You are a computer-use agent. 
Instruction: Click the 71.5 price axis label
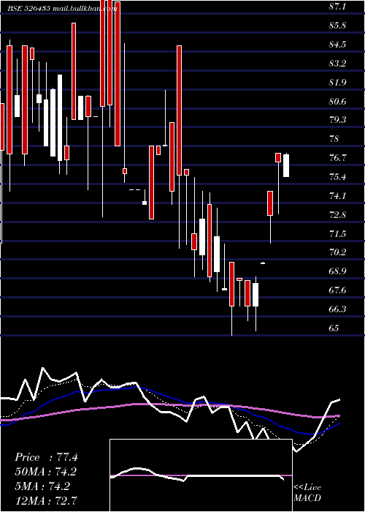tap(337, 234)
